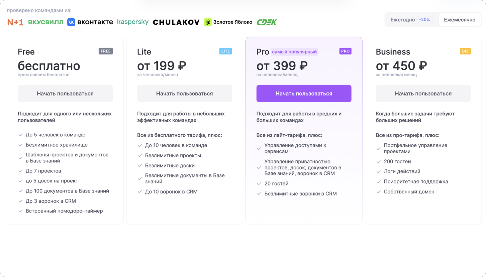Click the Kaspersky logo

coord(133,22)
